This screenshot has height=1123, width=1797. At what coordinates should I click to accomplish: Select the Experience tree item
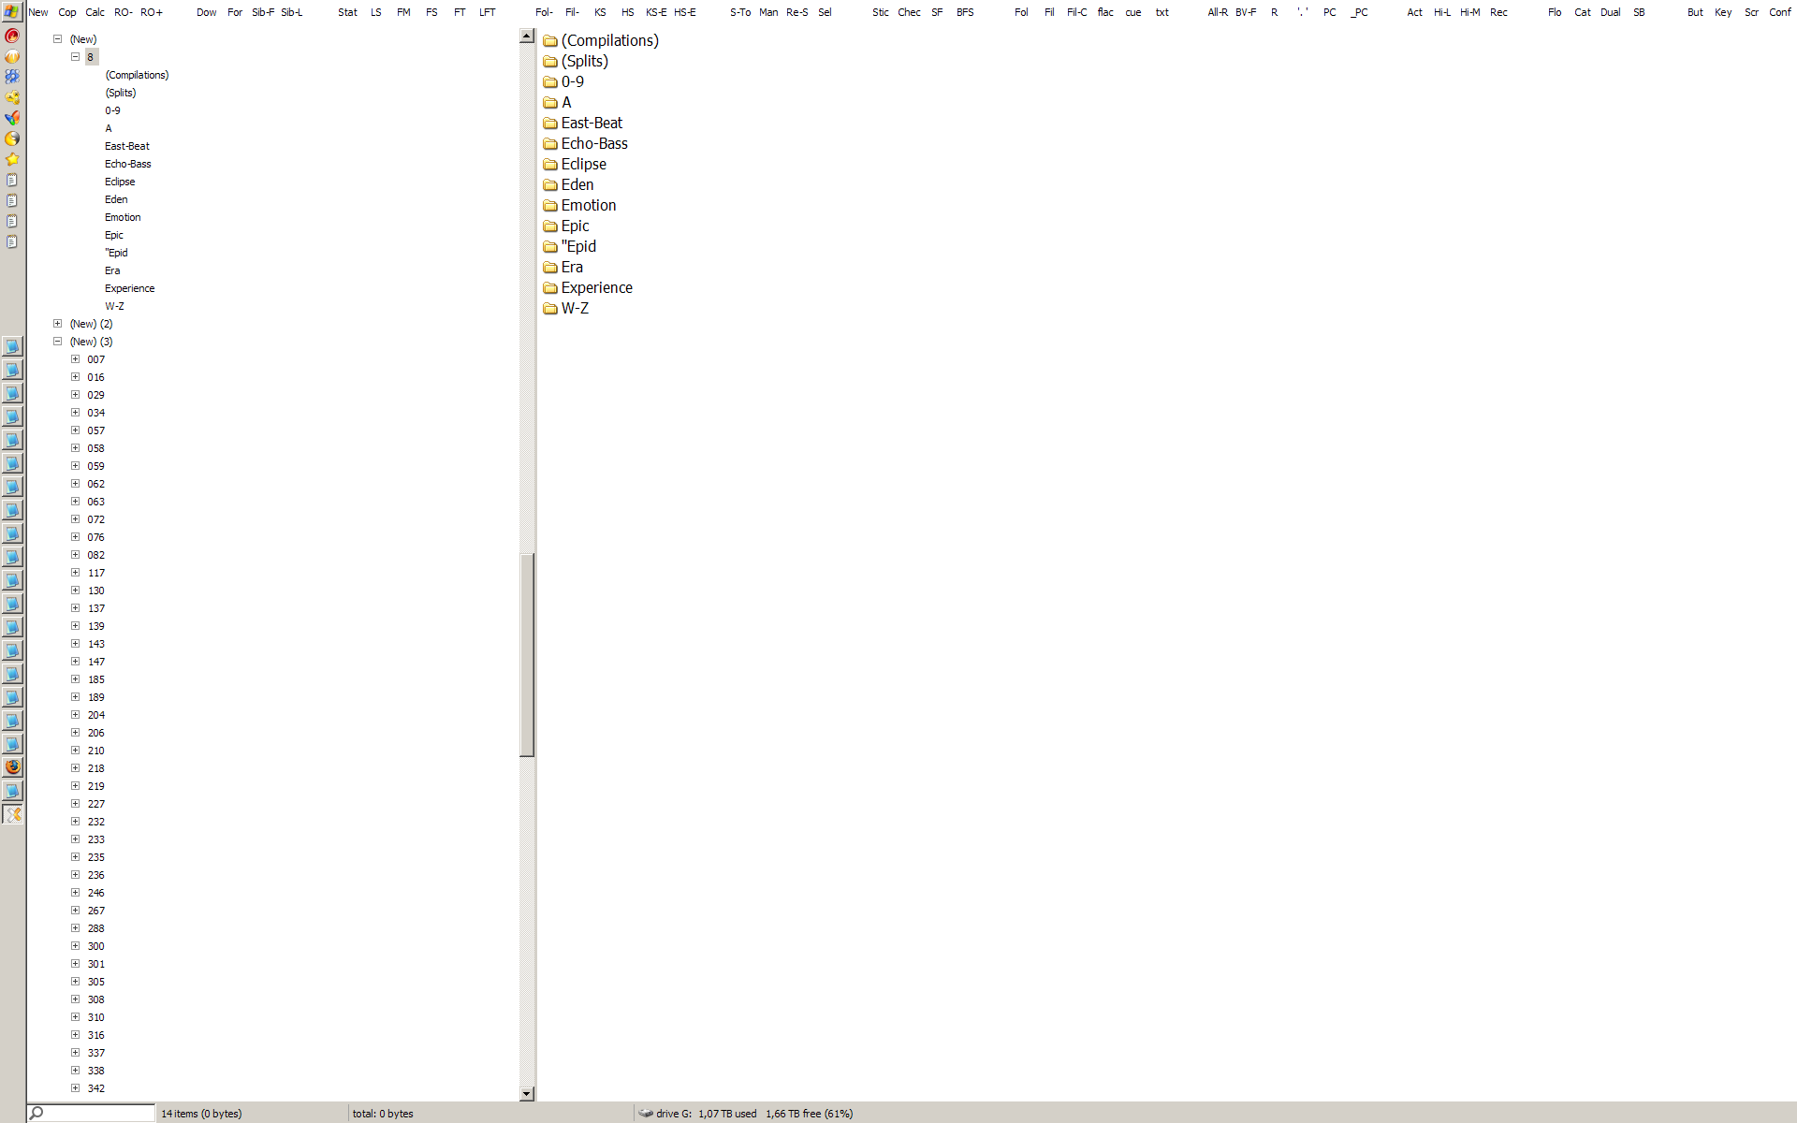click(x=129, y=288)
